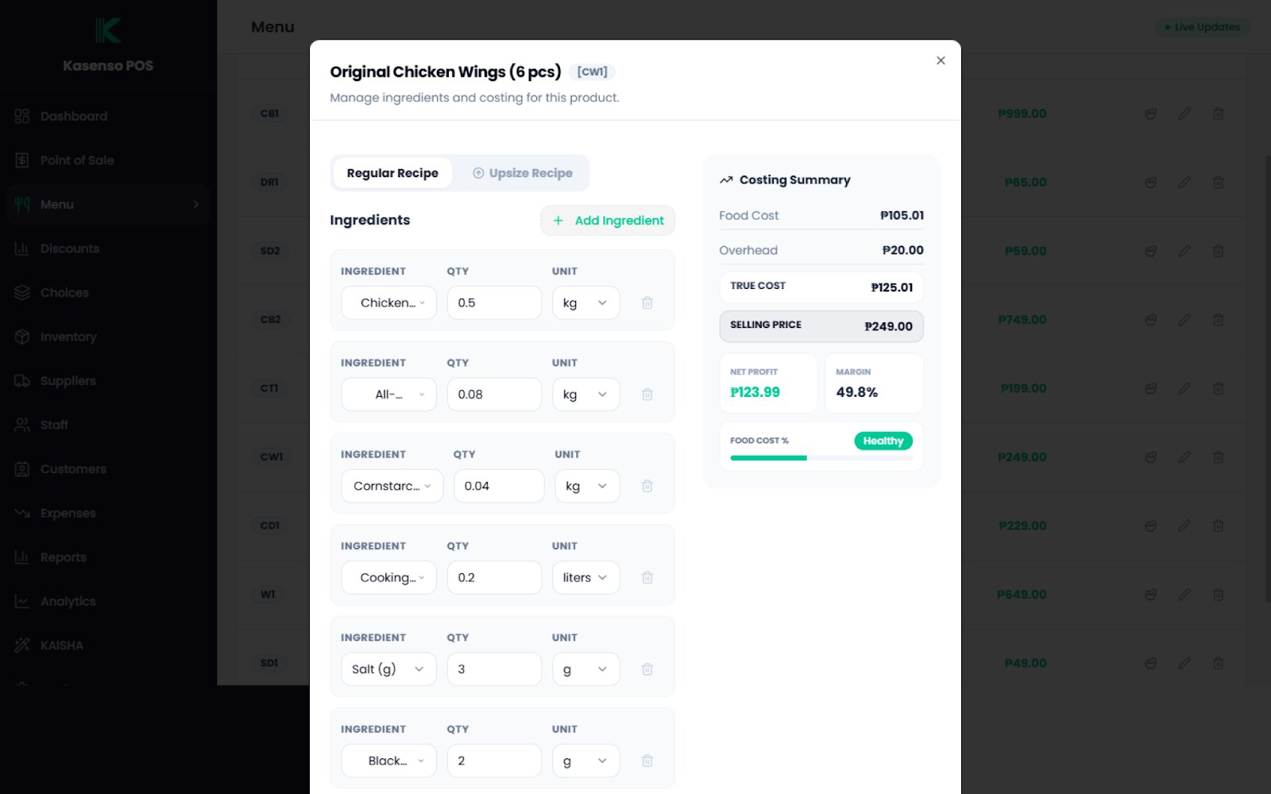The height and width of the screenshot is (794, 1271).
Task: Switch to the Upsize Recipe tab
Action: click(522, 173)
